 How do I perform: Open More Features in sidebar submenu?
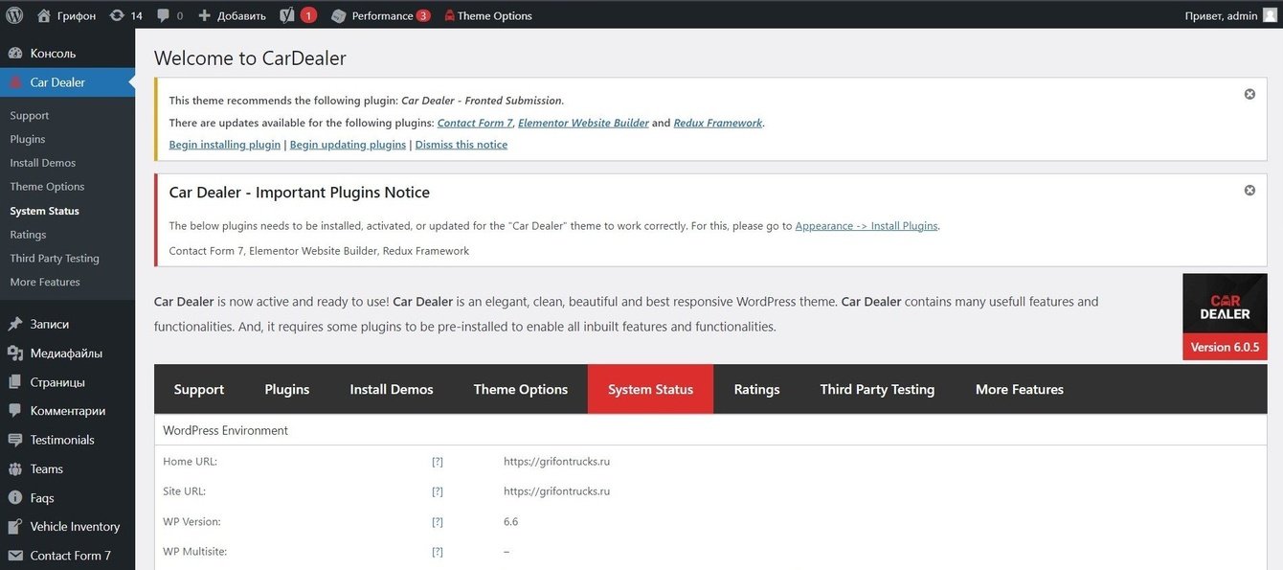point(45,283)
